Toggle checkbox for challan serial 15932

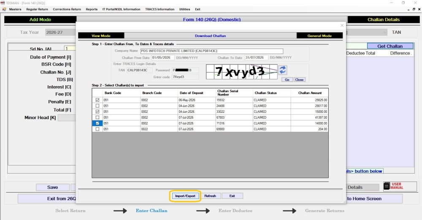(x=97, y=100)
